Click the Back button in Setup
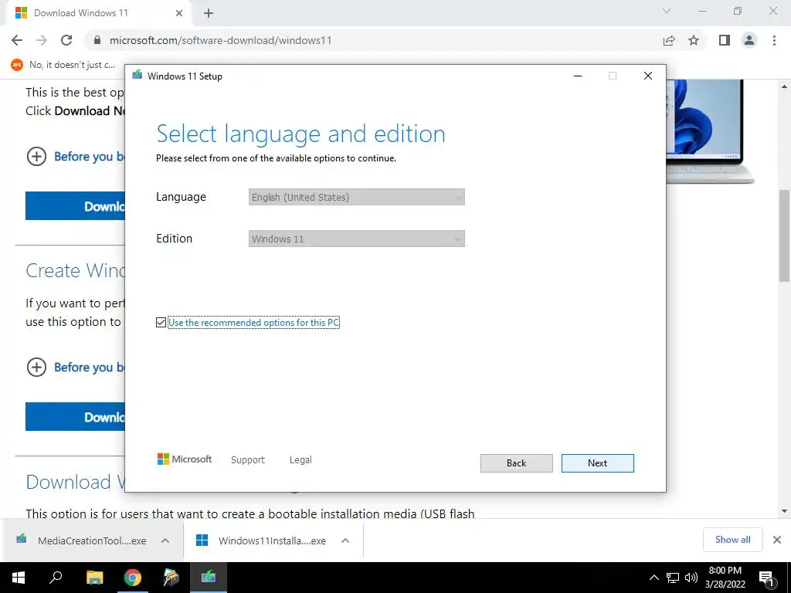 [516, 463]
